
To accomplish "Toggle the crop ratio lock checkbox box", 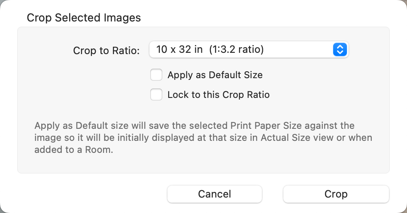I will click(156, 94).
